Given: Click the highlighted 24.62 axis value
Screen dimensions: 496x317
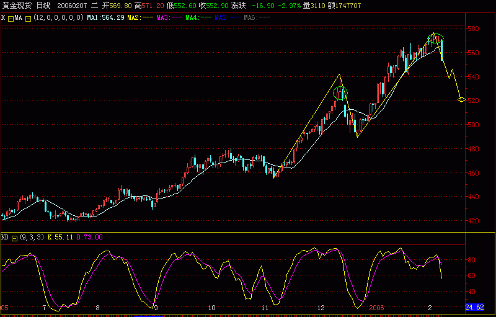Looking at the screenshot, I should [474, 307].
